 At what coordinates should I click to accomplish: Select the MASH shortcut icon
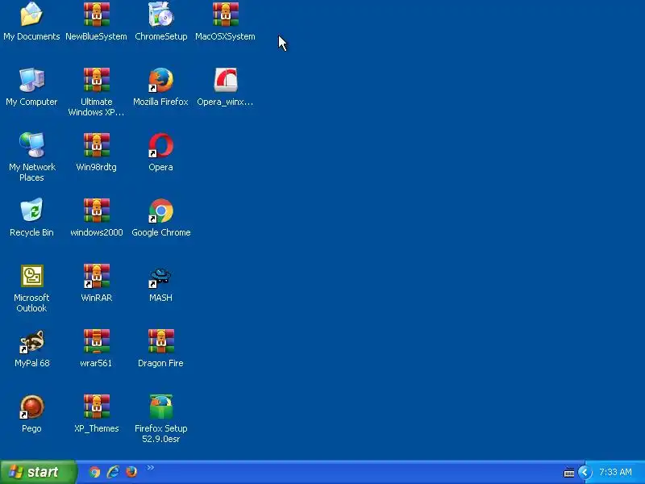(x=160, y=276)
